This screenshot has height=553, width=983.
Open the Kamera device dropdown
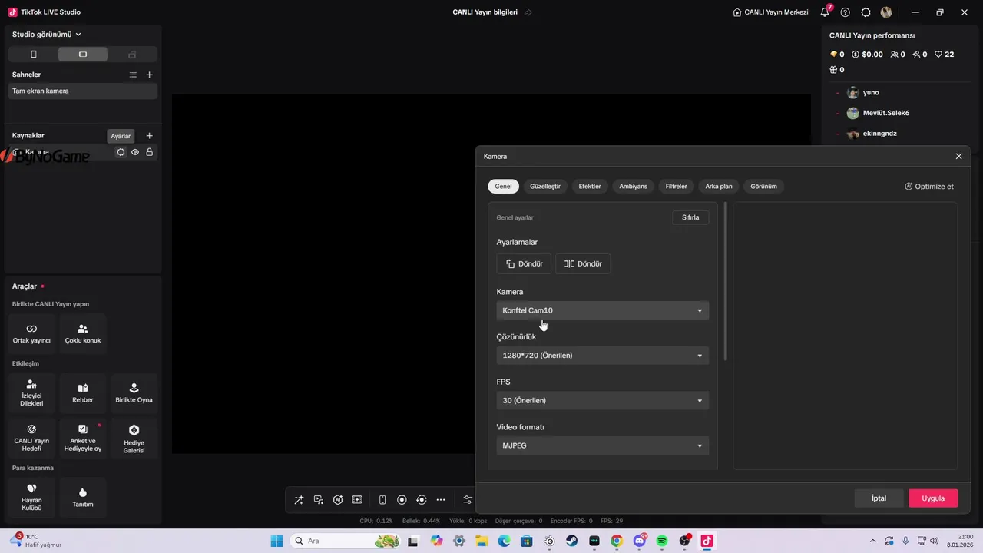click(603, 310)
